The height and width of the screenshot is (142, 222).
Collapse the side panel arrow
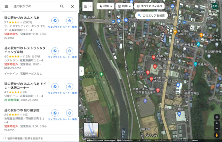[x=82, y=71]
